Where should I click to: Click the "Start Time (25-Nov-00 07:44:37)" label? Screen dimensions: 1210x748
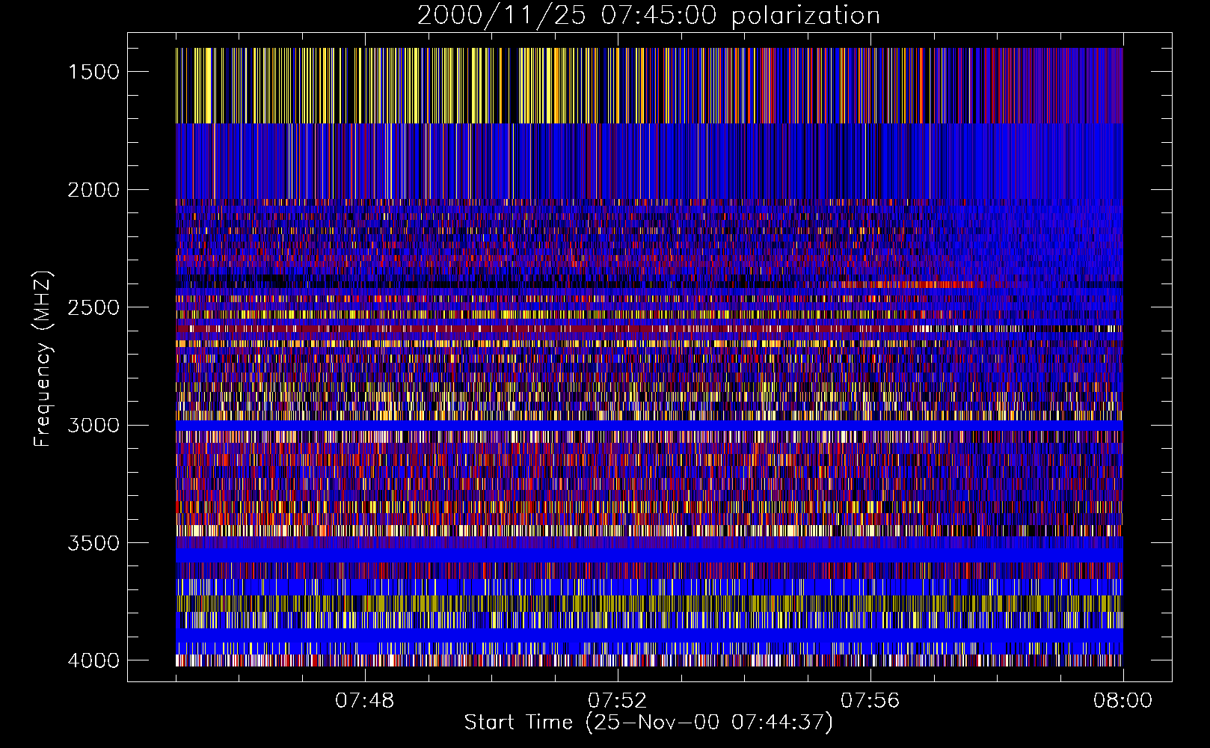click(x=648, y=723)
